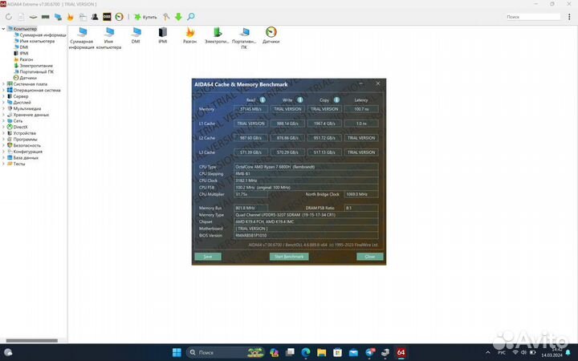Viewport: 578px width, 361px height.
Task: Collapse the Компьютер tree node
Action: click(x=3, y=29)
